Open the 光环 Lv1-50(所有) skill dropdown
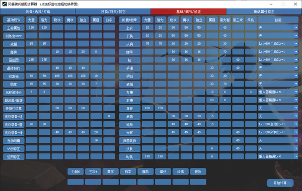This screenshot has width=302, height=191. [296, 132]
